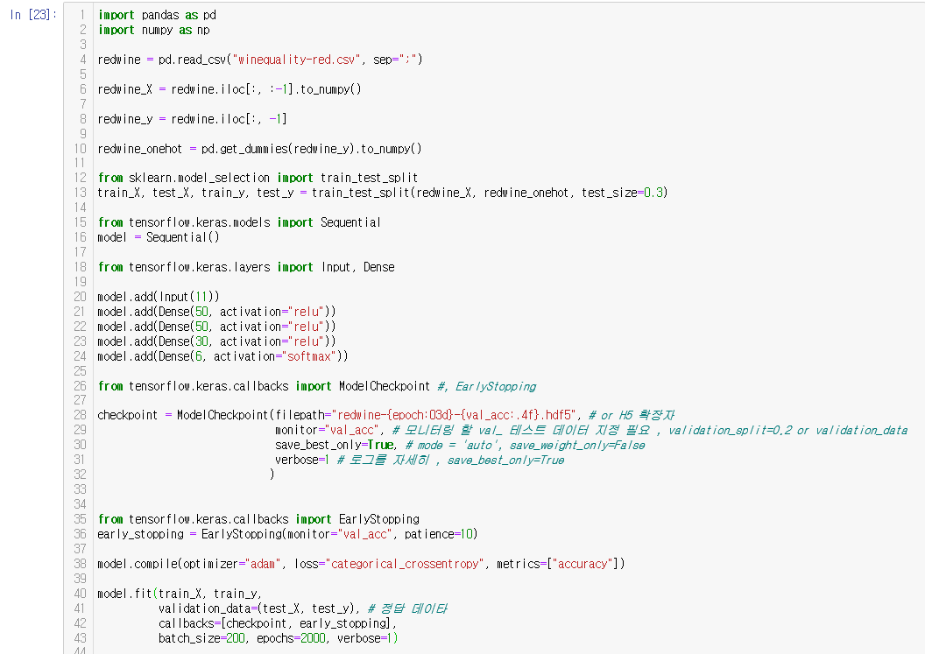Click the optimizer="adam" argument

tap(230, 564)
